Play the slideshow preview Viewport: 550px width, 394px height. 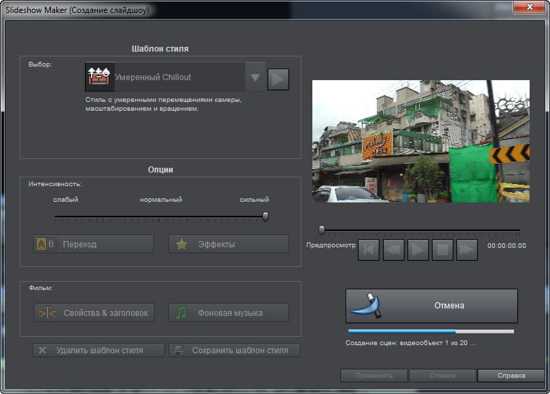pos(418,250)
